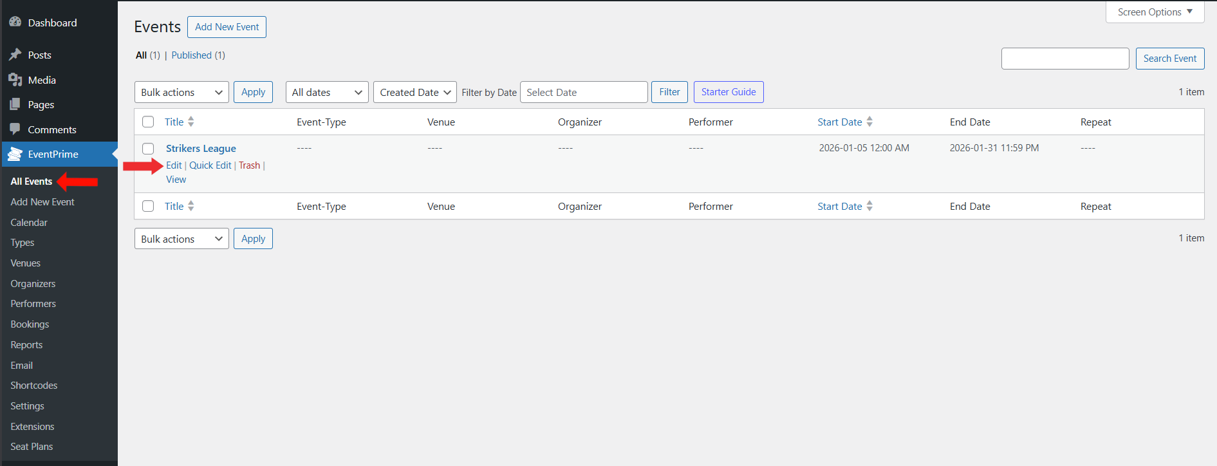Click sort arrows beside top Title header

(x=191, y=122)
